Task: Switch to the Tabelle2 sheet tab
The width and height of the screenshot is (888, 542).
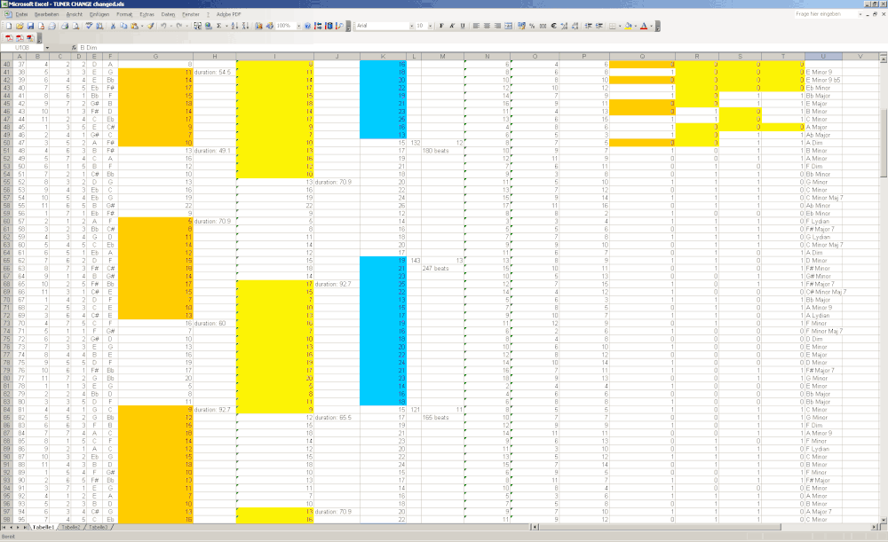Action: point(71,527)
